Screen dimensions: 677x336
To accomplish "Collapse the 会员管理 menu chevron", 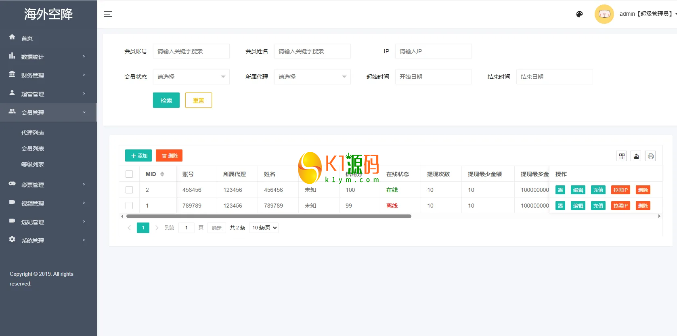I will [x=84, y=112].
